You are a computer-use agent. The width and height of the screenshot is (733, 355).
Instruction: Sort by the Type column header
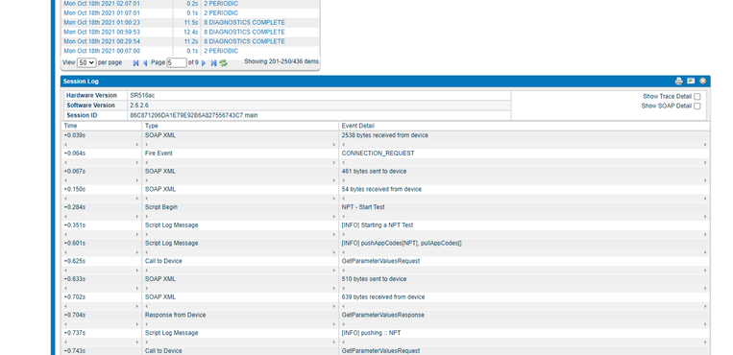[152, 126]
